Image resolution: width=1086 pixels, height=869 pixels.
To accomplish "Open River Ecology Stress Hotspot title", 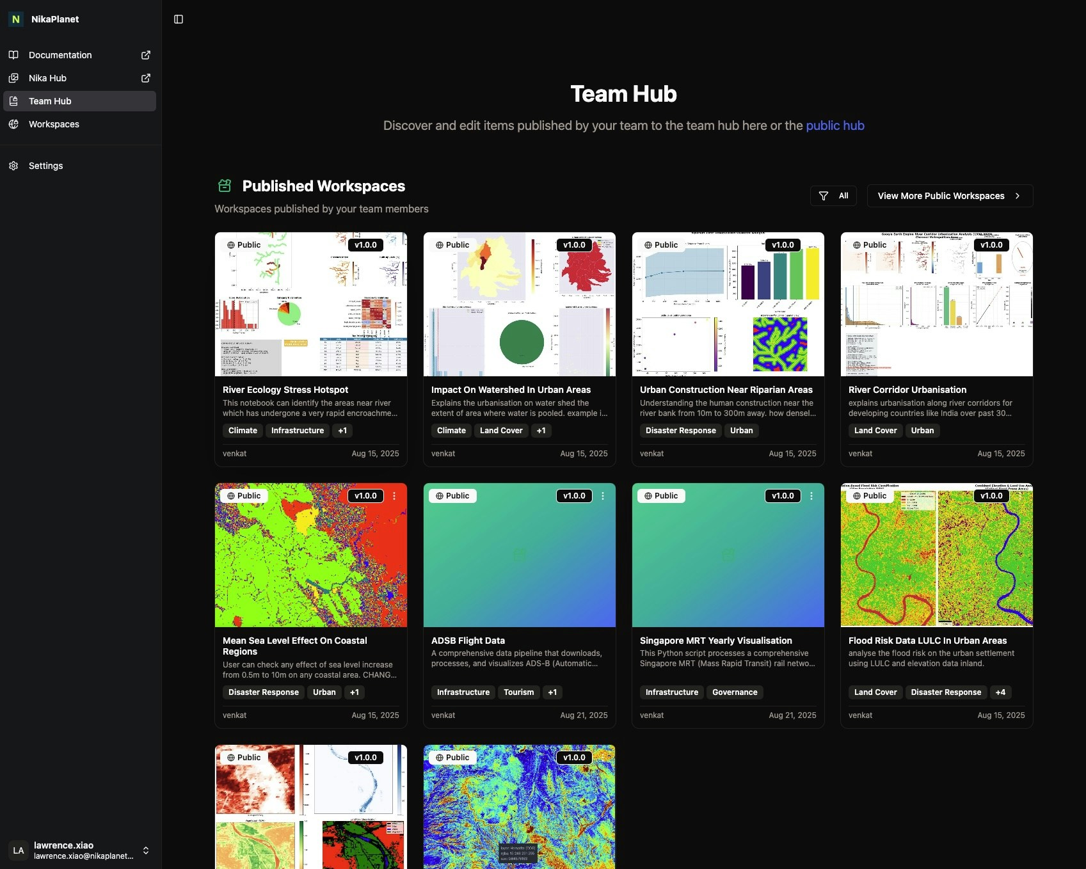I will pos(285,390).
